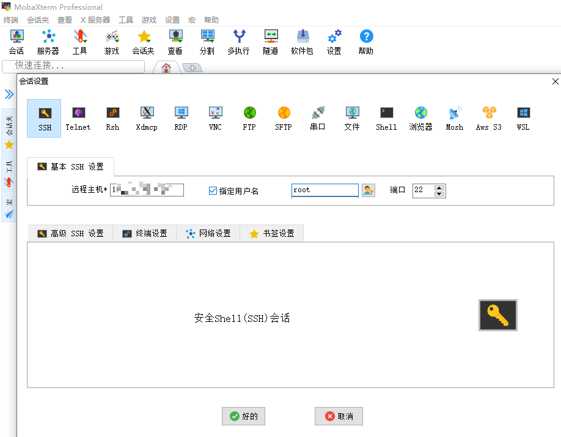This screenshot has width=561, height=437.
Task: Select the SSH session type
Action: (x=44, y=118)
